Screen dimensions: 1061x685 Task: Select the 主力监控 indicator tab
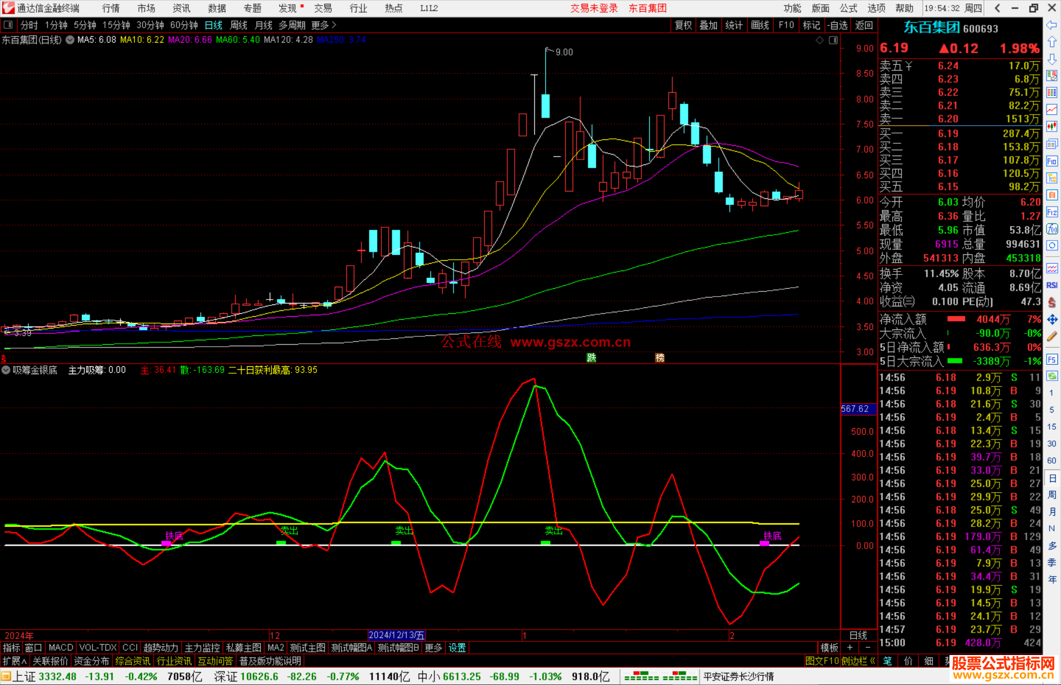[x=202, y=648]
